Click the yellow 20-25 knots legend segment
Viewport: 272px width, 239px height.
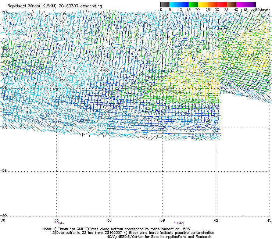(x=203, y=4)
